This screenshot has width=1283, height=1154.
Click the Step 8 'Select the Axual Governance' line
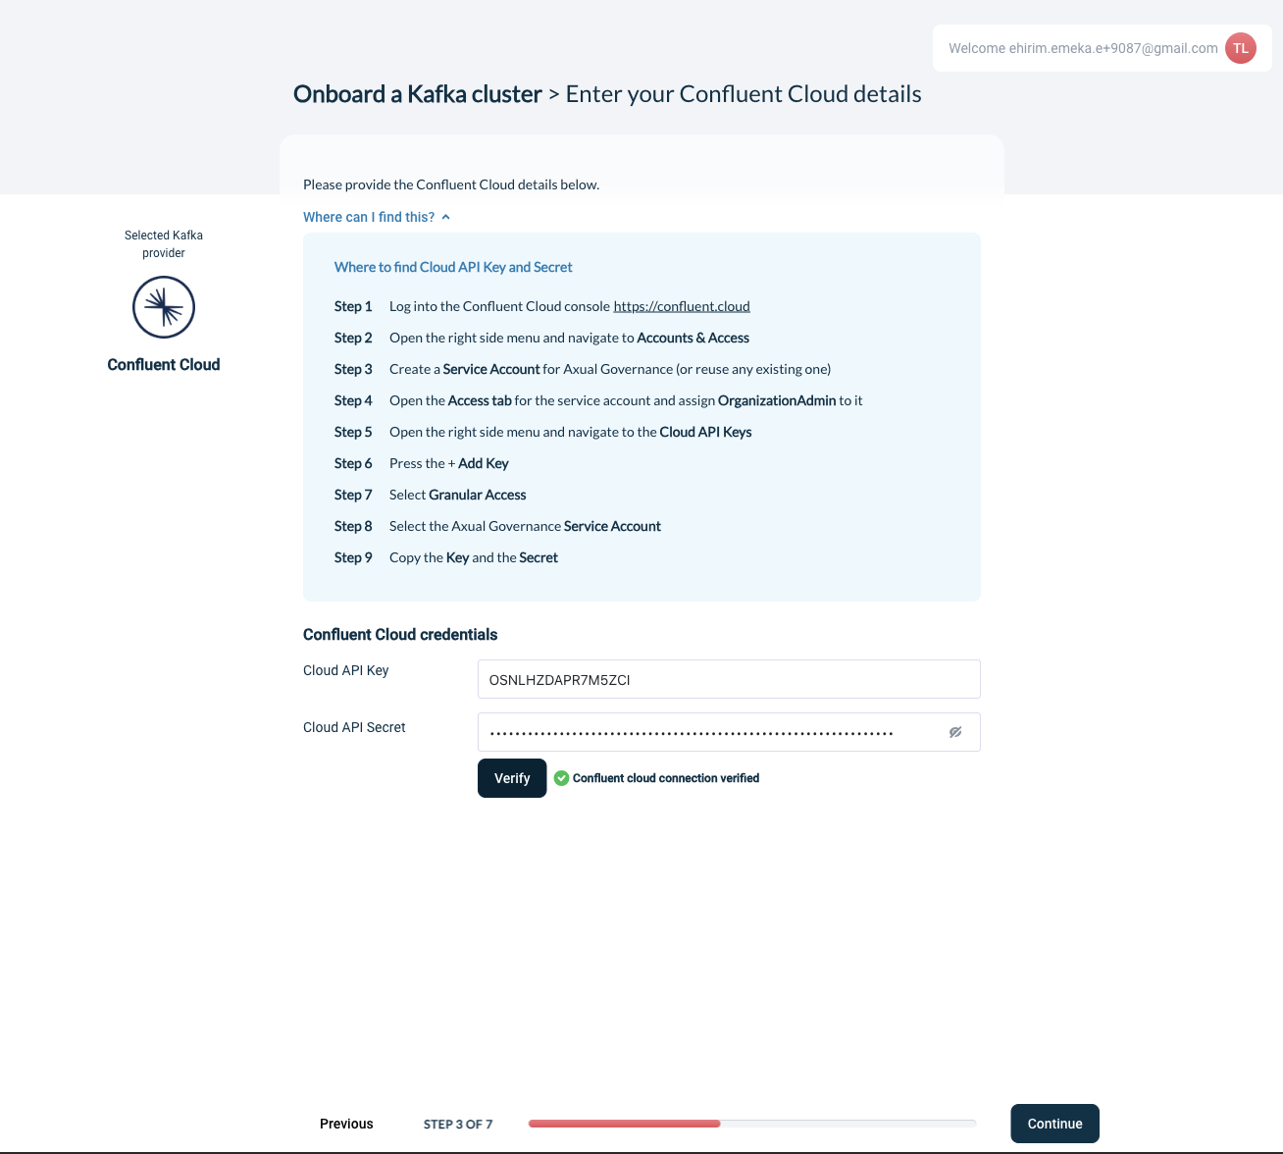click(525, 526)
